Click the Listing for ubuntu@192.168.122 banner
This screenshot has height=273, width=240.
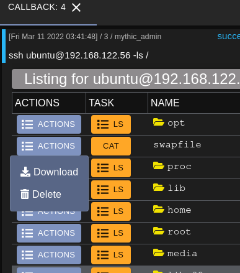tap(126, 79)
